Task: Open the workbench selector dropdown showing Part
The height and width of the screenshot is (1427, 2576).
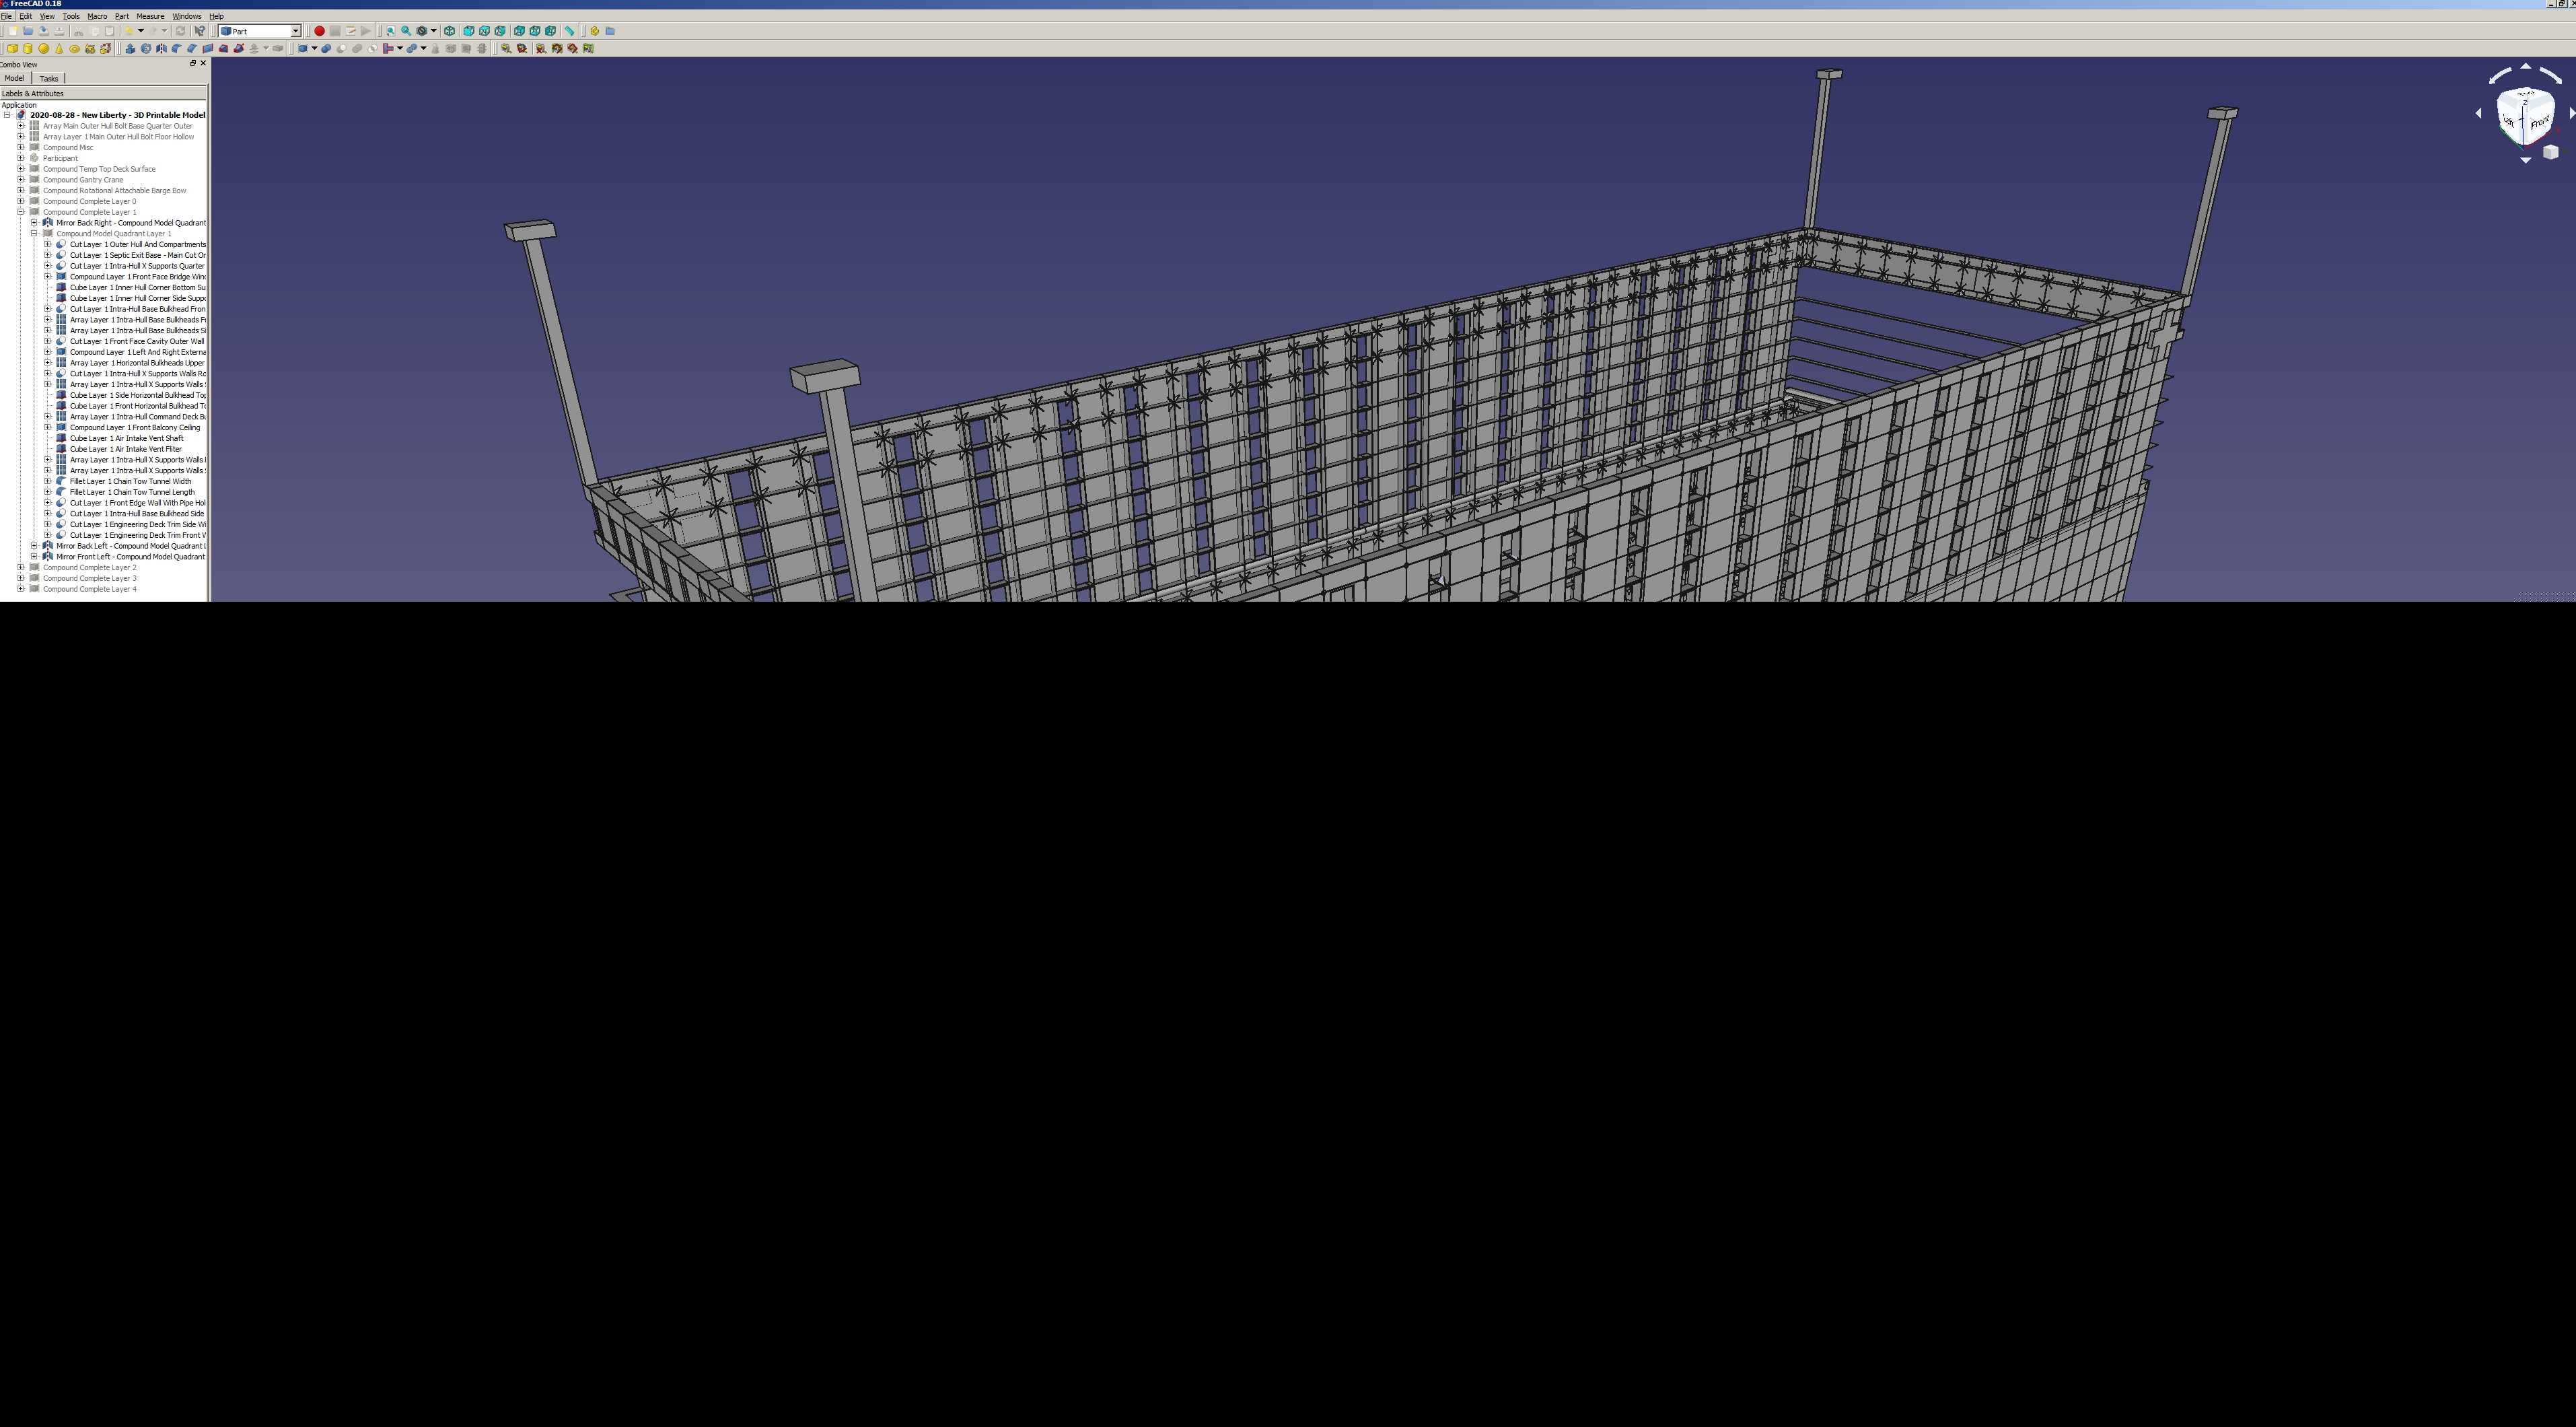Action: (x=260, y=31)
